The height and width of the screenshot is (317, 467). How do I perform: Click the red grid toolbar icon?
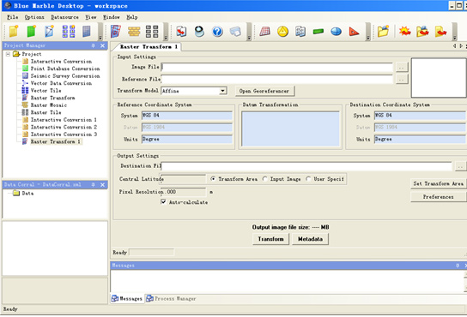pos(264,31)
